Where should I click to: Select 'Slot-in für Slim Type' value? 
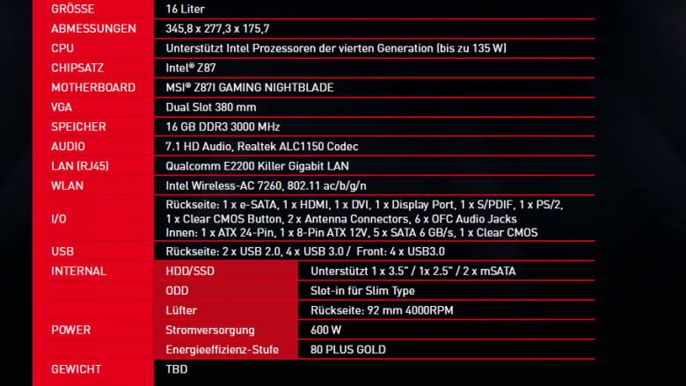[362, 291]
